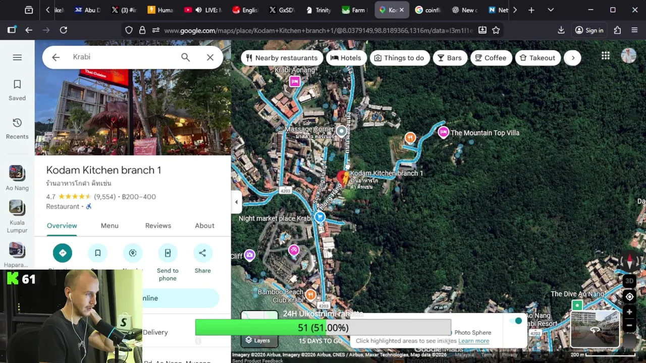Click the search magnifier icon
The width and height of the screenshot is (646, 363).
coord(186,57)
